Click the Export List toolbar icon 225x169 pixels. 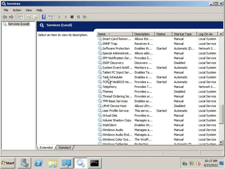point(35,17)
